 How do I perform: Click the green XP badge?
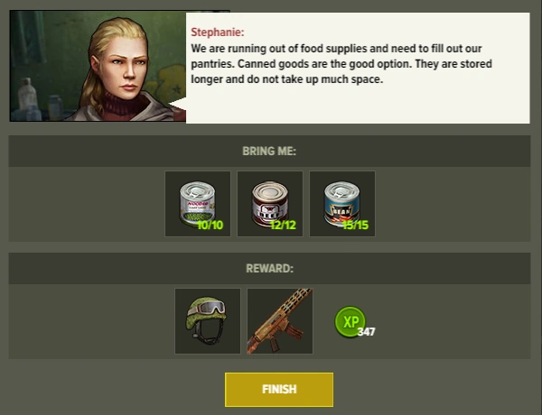(x=350, y=321)
